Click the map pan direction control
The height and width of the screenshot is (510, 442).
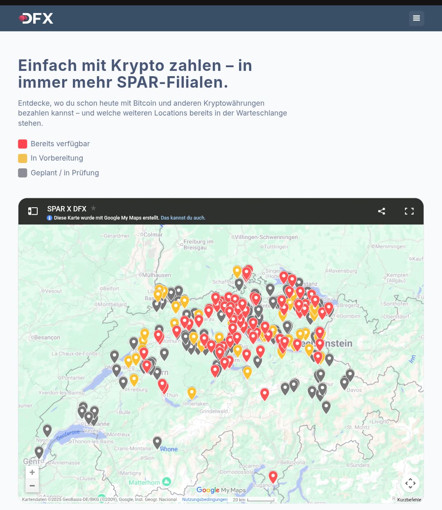coord(410,483)
